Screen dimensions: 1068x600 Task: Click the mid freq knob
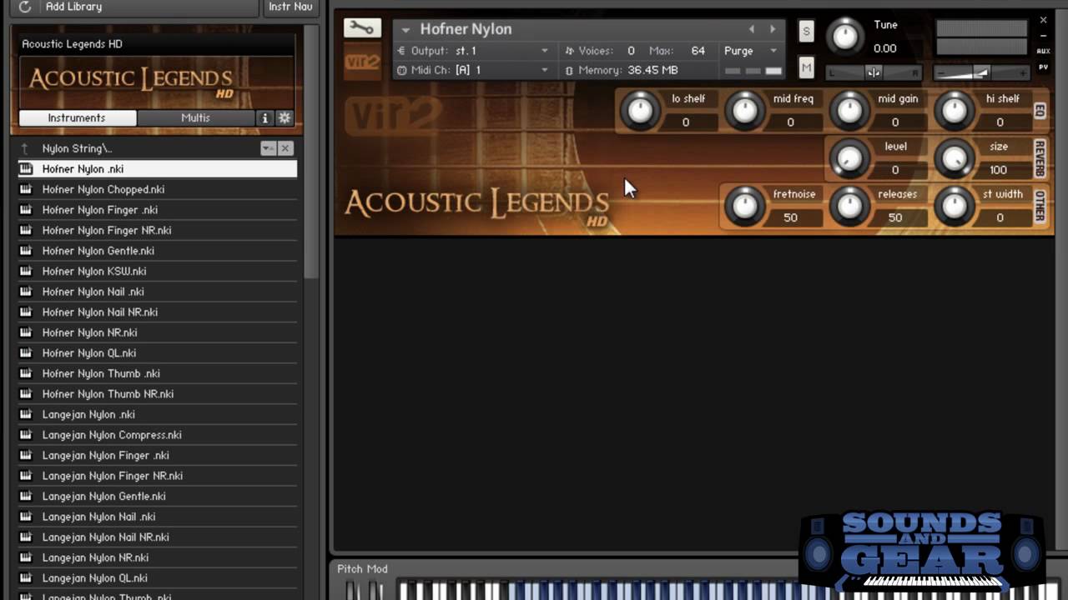744,110
